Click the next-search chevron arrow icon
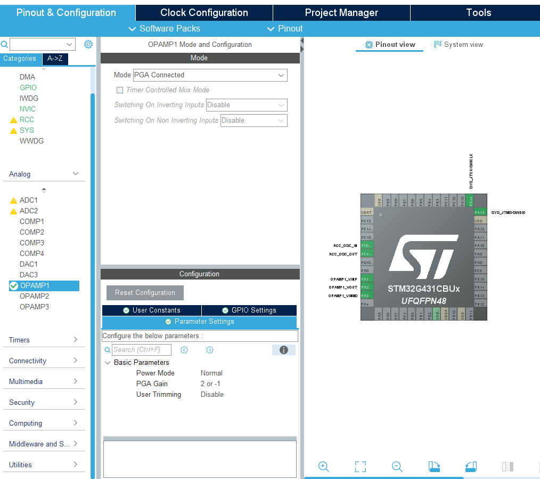The width and height of the screenshot is (540, 479). click(209, 350)
